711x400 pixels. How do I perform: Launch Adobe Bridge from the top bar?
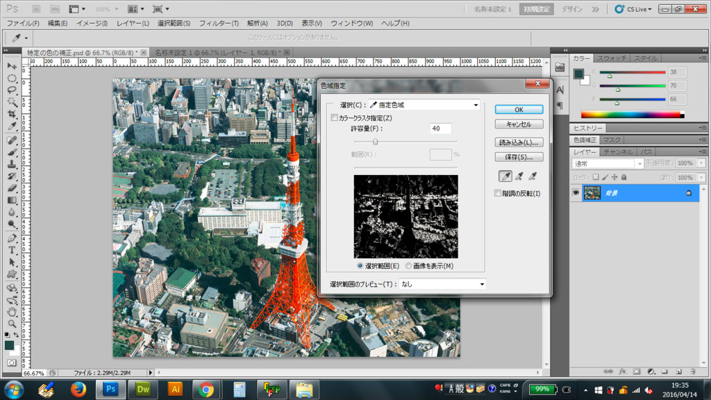36,9
